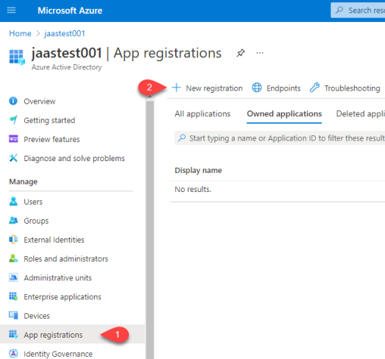
Task: Open the hamburger portal menu
Action: pos(11,10)
